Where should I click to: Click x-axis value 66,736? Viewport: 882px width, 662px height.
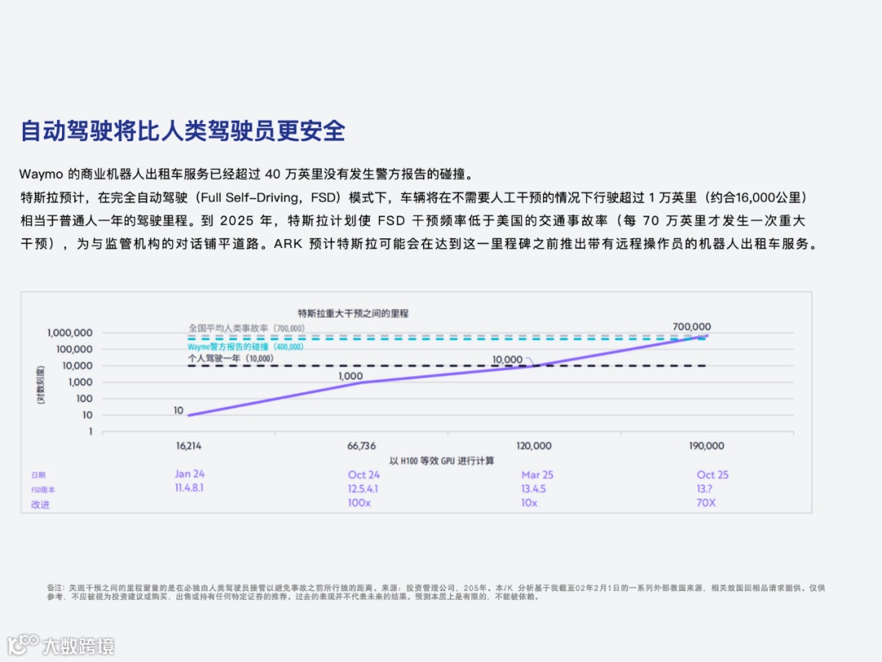361,446
